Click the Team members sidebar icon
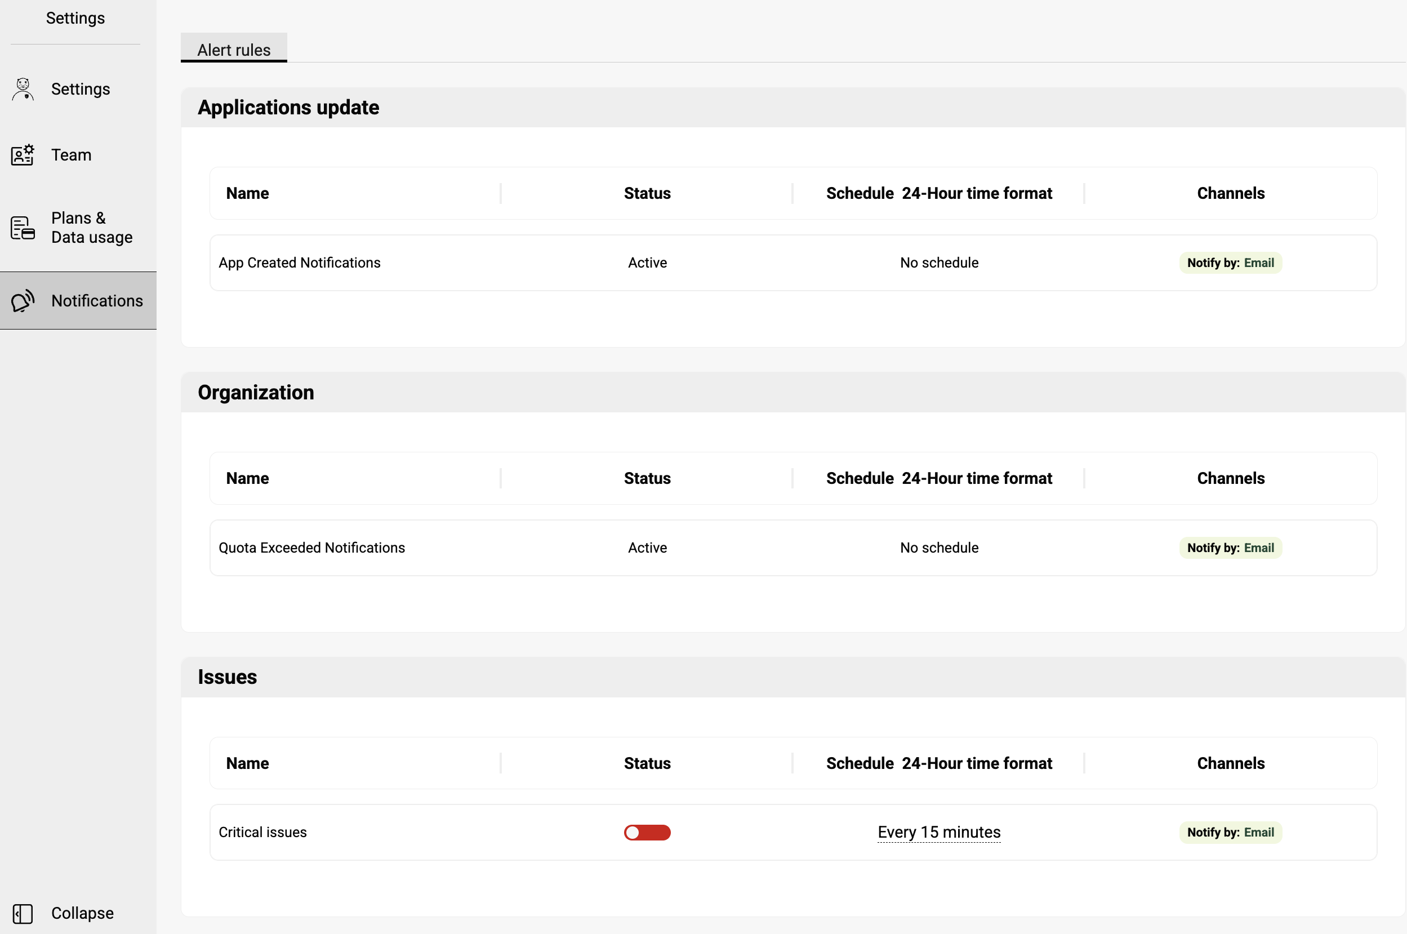The height and width of the screenshot is (934, 1407). pos(23,155)
